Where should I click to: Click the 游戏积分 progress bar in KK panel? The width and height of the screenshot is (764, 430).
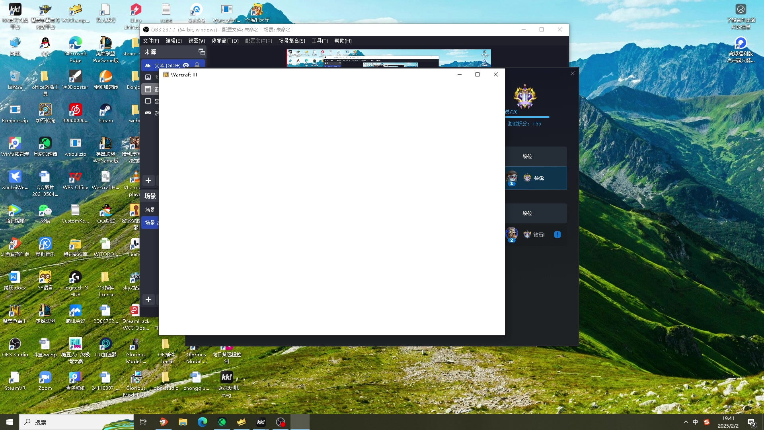pos(527,117)
